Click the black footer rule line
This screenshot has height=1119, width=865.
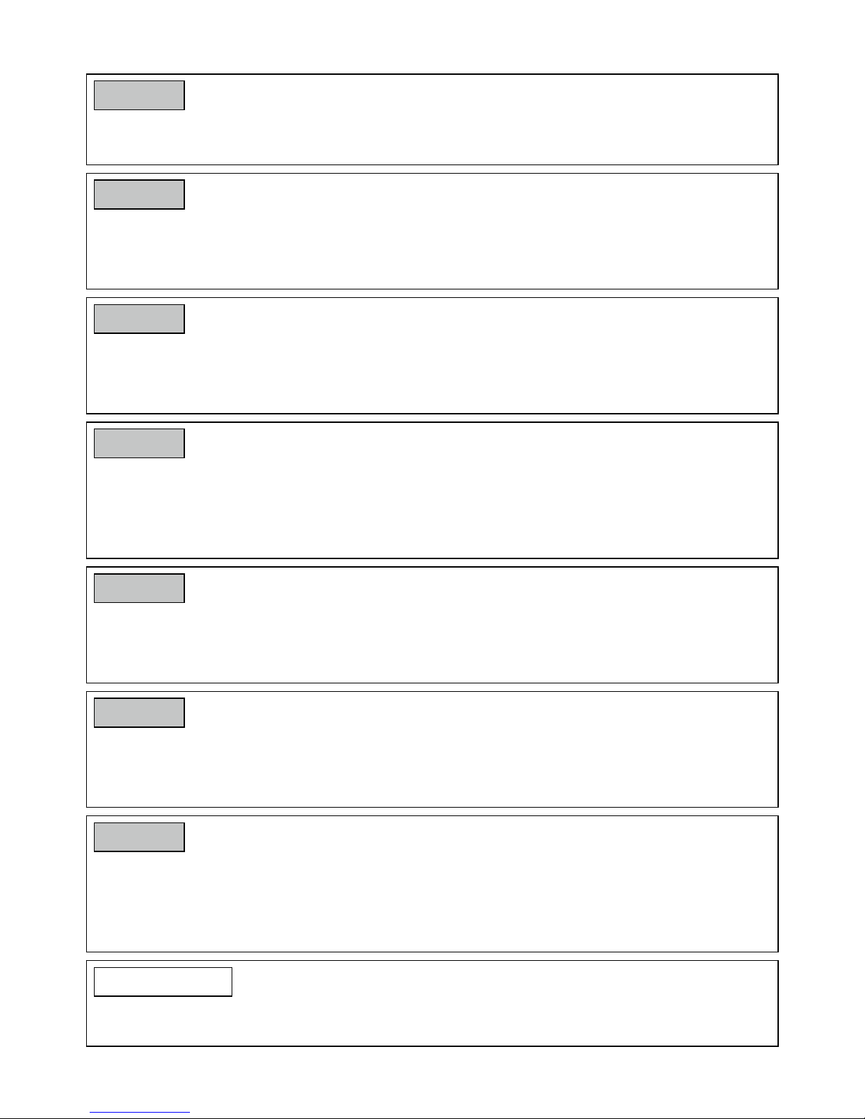432,1118
